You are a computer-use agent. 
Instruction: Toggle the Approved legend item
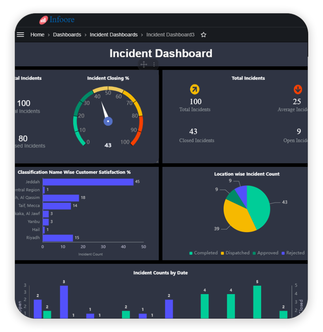click(265, 253)
